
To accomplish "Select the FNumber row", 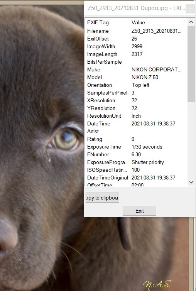I will (136, 154).
